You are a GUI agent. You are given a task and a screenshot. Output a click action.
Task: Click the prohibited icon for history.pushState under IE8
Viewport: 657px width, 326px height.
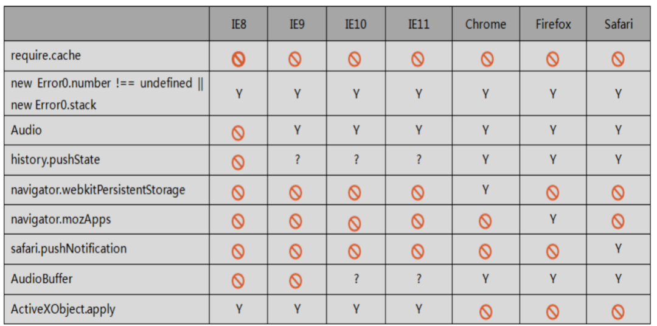click(x=238, y=162)
